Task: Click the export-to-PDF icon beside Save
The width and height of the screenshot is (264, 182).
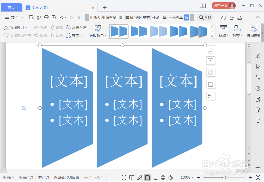Action: click(x=39, y=17)
